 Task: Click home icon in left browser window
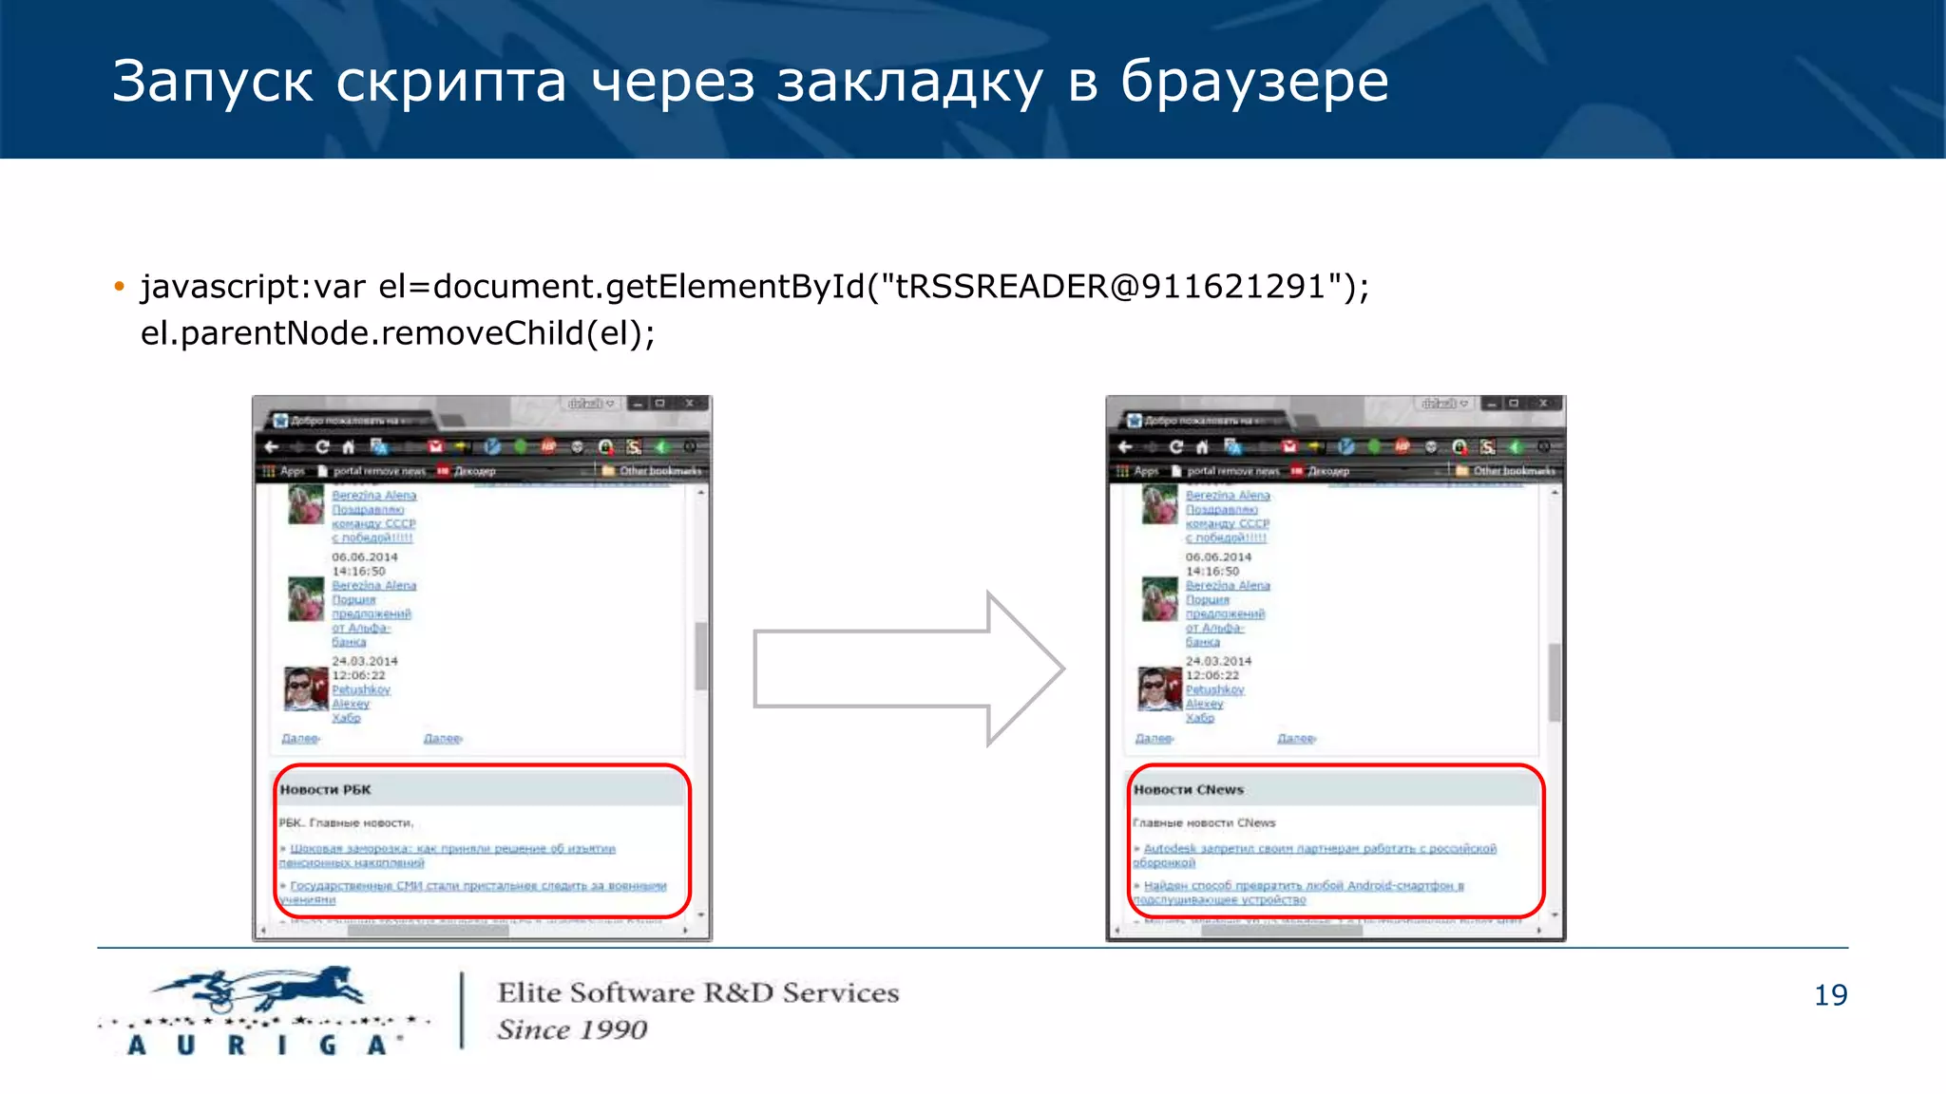click(349, 446)
